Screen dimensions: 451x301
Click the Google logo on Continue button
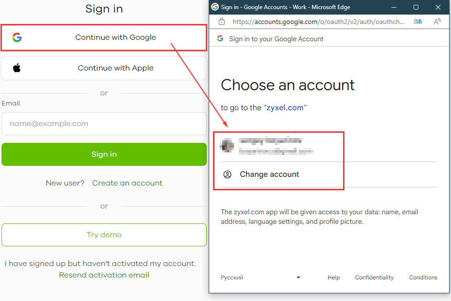coord(17,37)
